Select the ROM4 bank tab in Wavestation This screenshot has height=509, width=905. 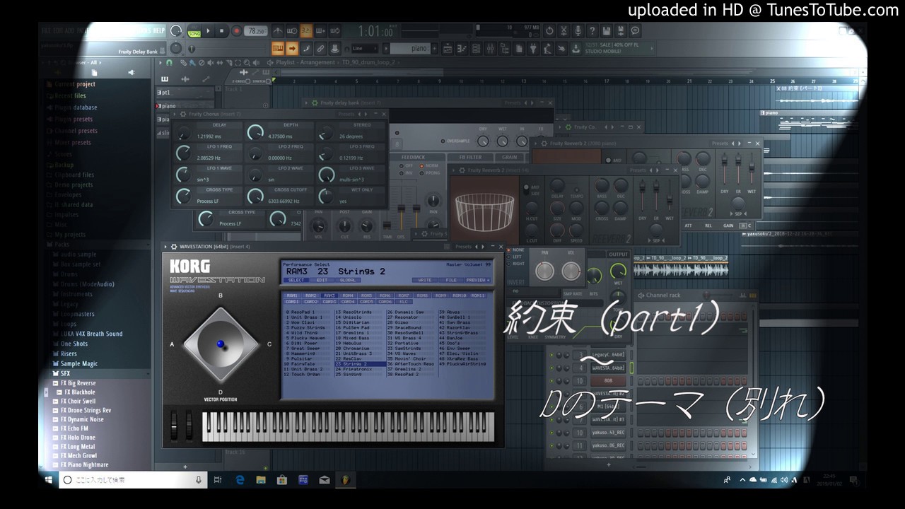click(348, 296)
